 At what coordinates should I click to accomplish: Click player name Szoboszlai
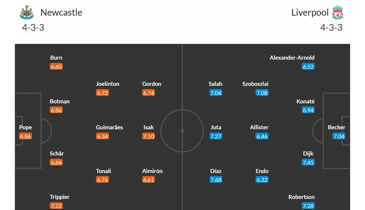pos(255,84)
